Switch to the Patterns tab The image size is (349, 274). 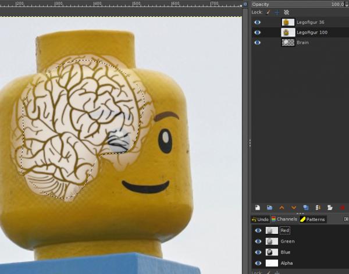(x=313, y=219)
